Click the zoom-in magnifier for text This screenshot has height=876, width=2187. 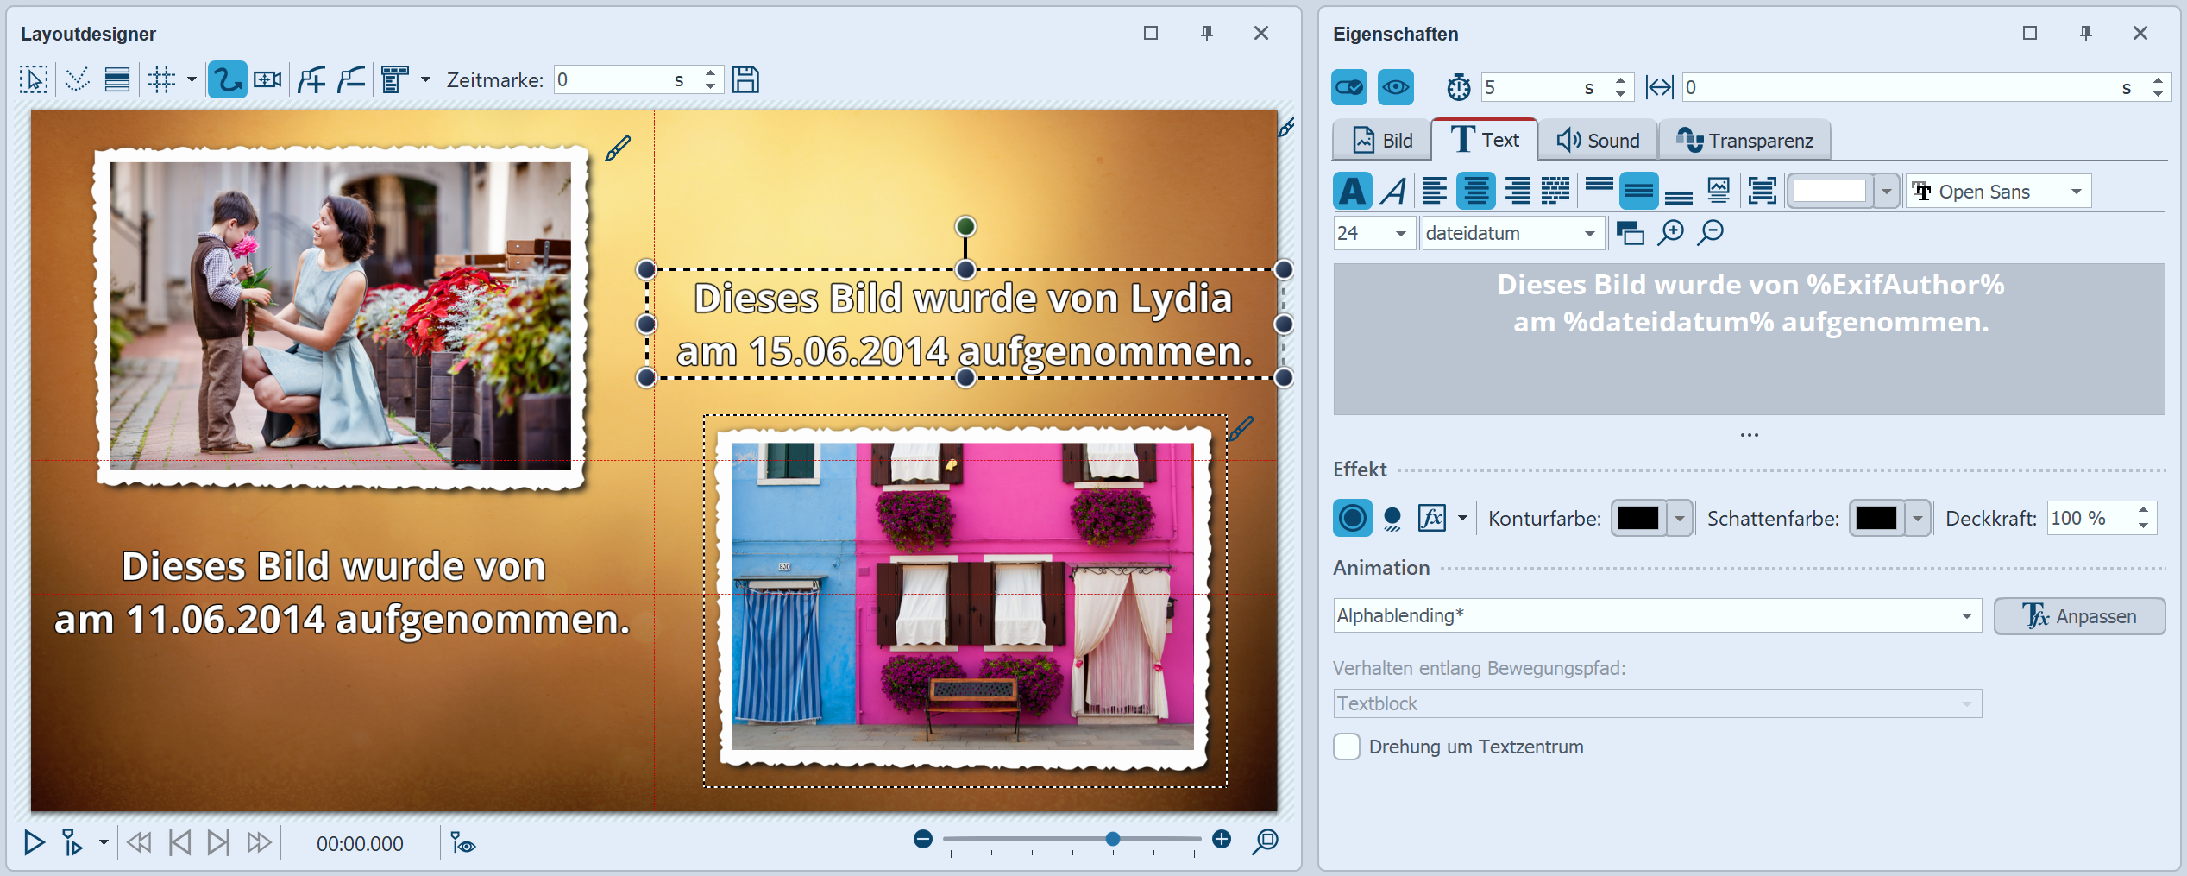1671,233
